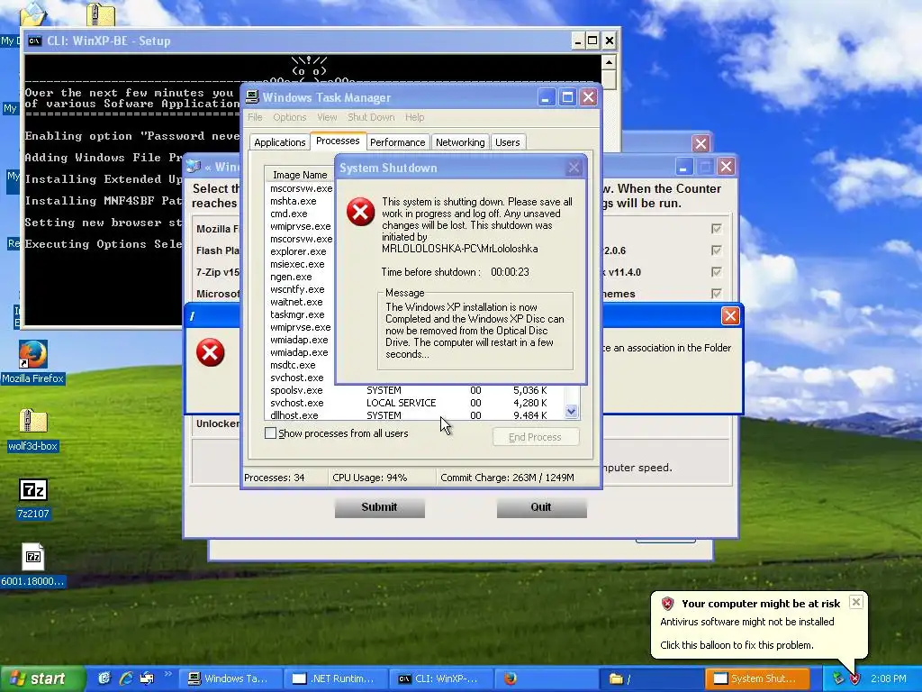Screen dimensions: 922x692
Task: Toggle the checkbox beside the 2.0.6 entry
Action: pyautogui.click(x=716, y=250)
